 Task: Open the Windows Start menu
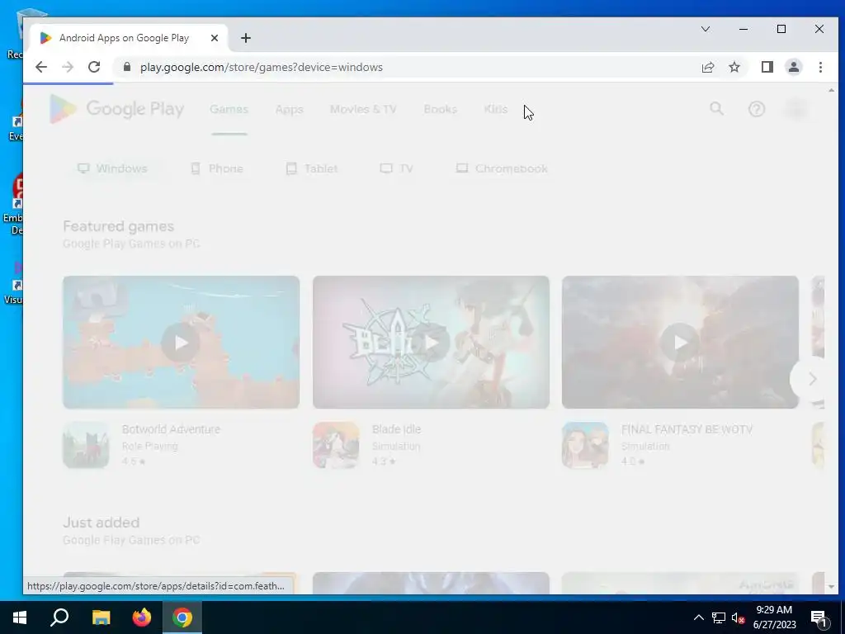click(x=20, y=617)
